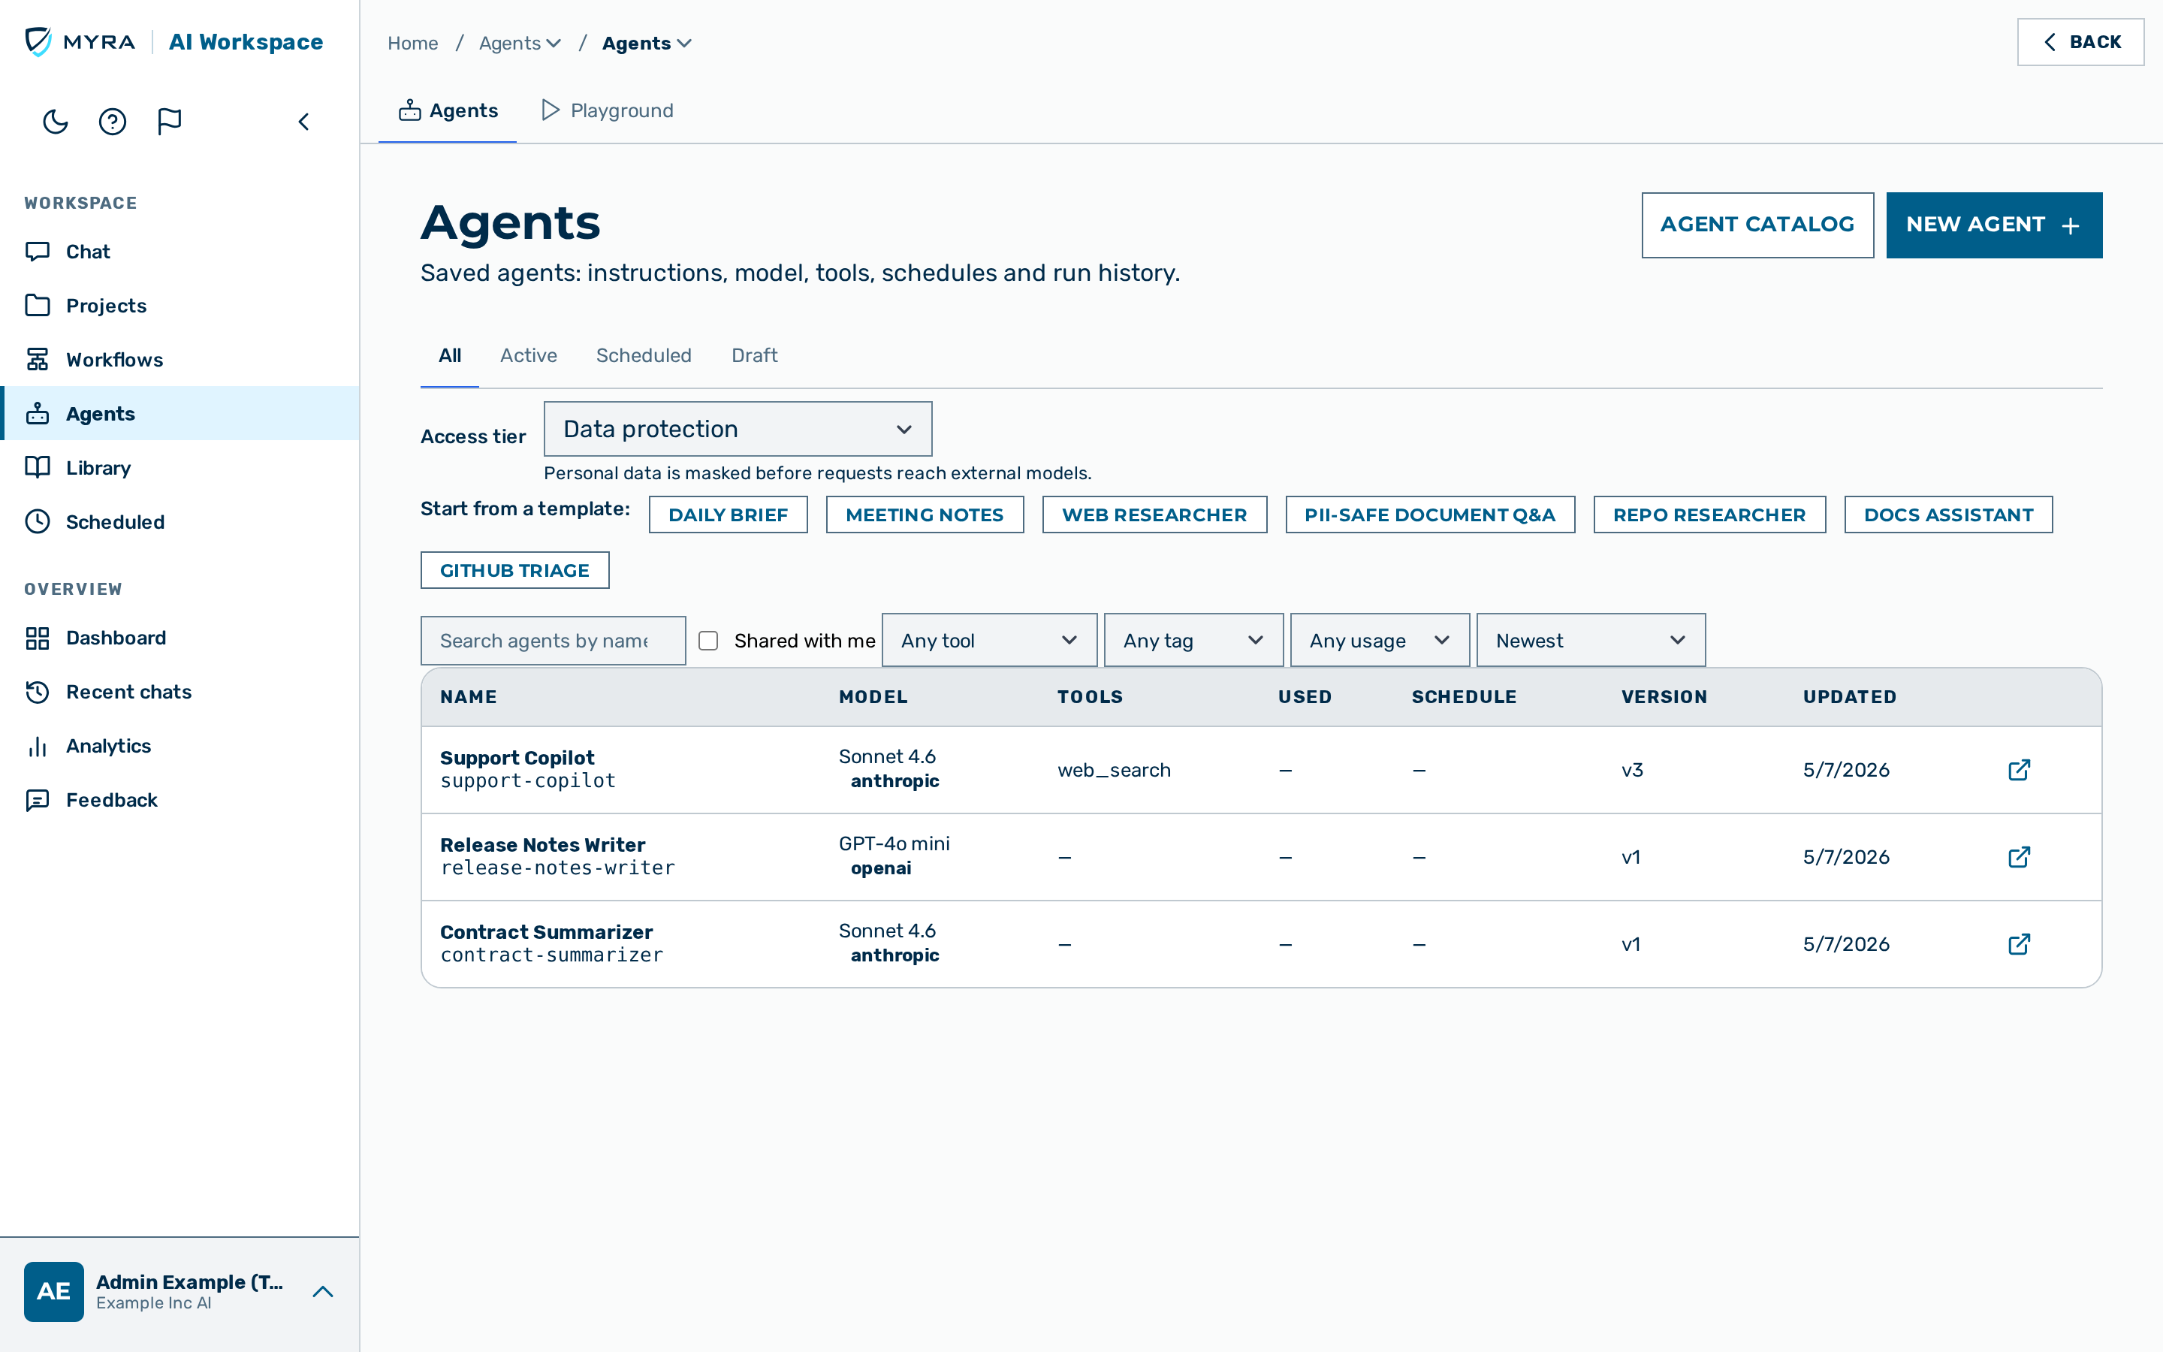Open Chat from the sidebar
This screenshot has height=1352, width=2163.
point(179,252)
